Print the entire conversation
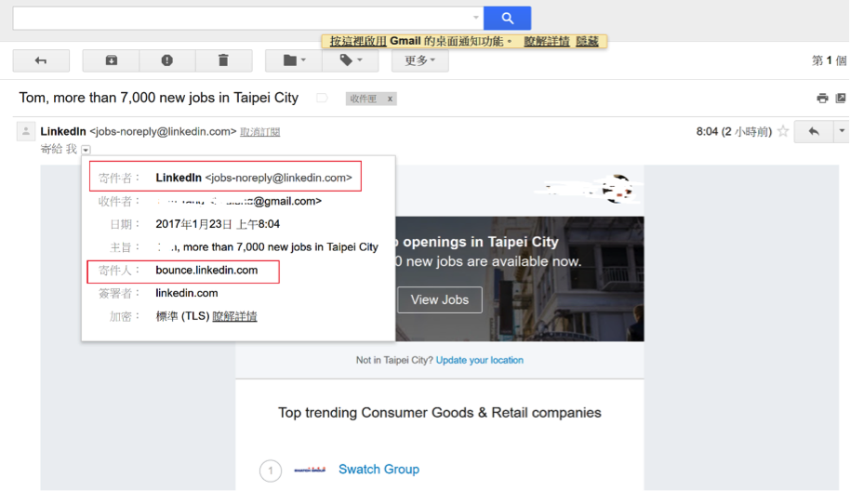 pyautogui.click(x=822, y=98)
